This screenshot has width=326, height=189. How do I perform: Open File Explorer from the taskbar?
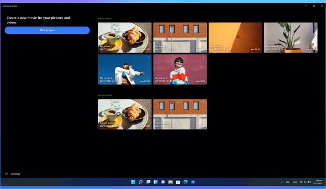(x=170, y=182)
